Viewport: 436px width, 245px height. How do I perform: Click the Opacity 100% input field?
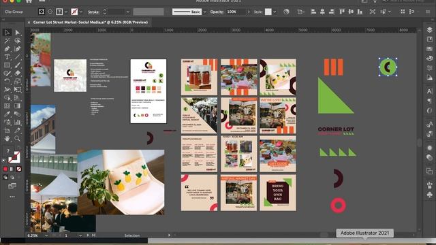[236, 12]
